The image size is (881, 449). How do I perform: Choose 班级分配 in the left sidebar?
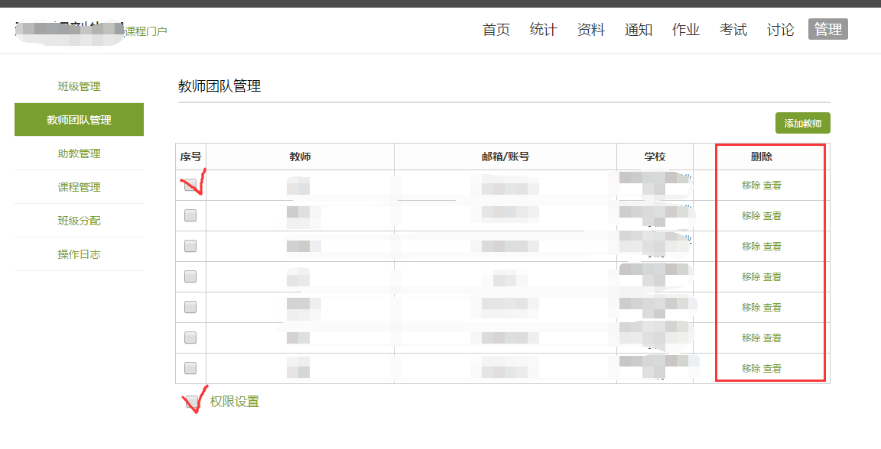pos(79,221)
